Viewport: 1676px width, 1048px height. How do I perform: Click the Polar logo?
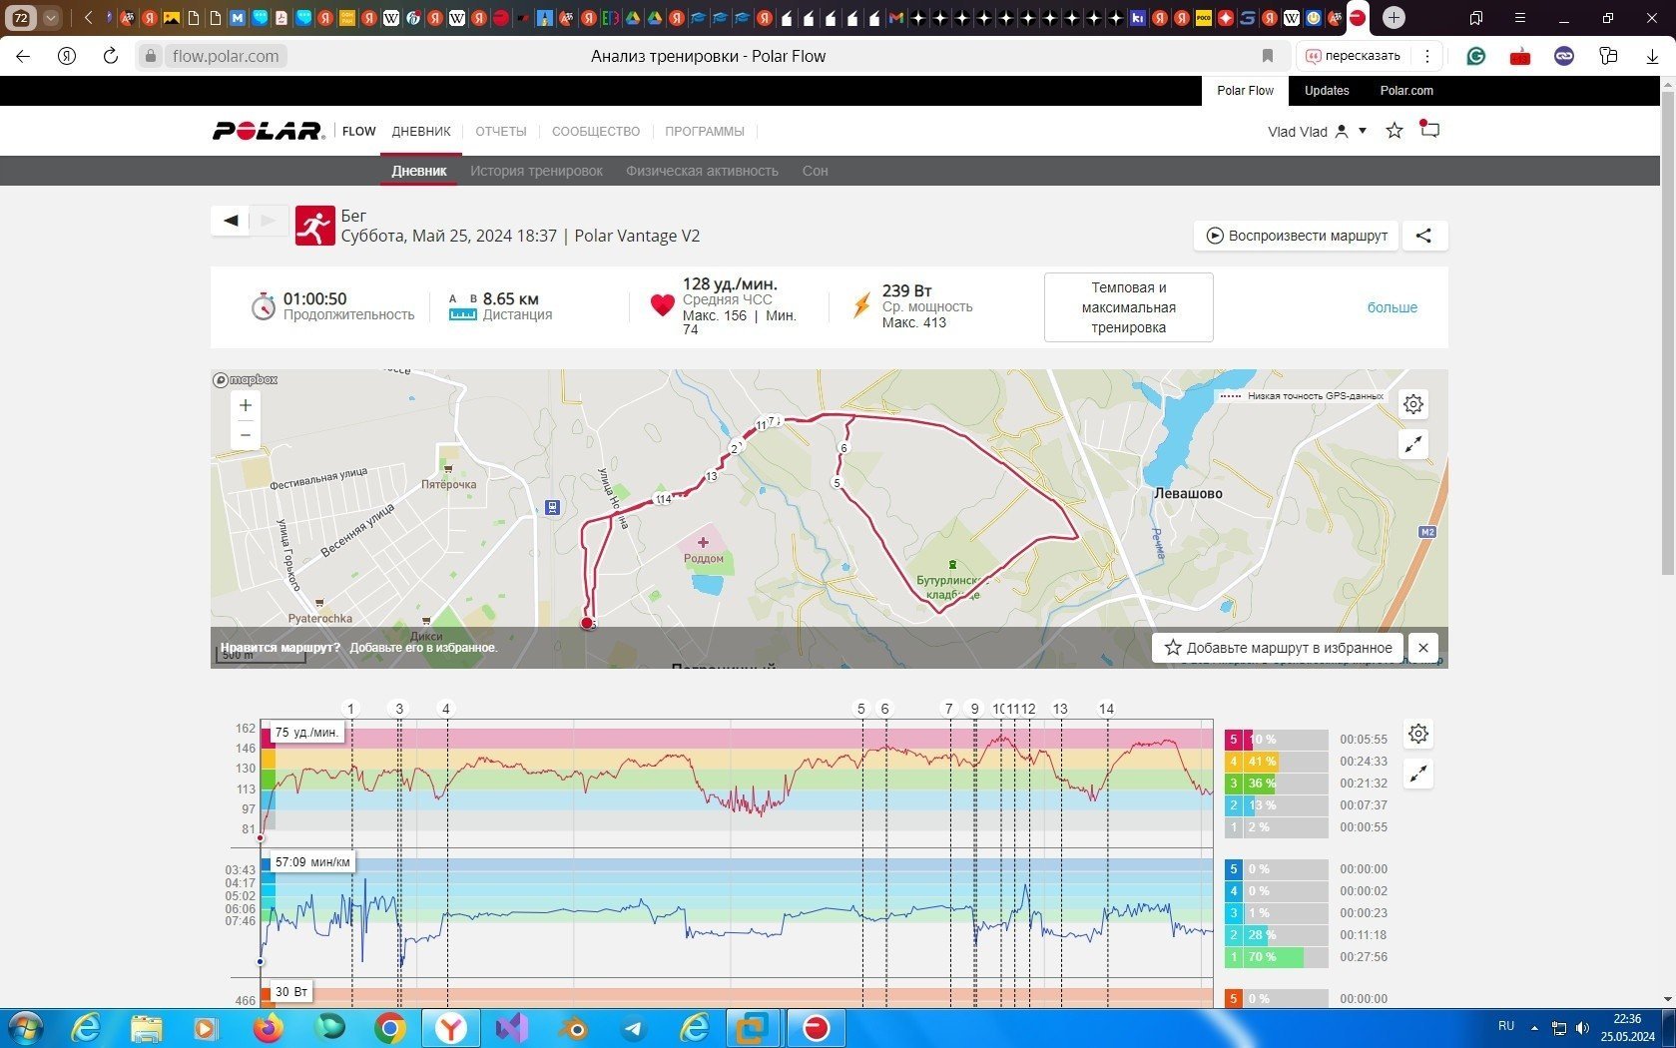269,131
